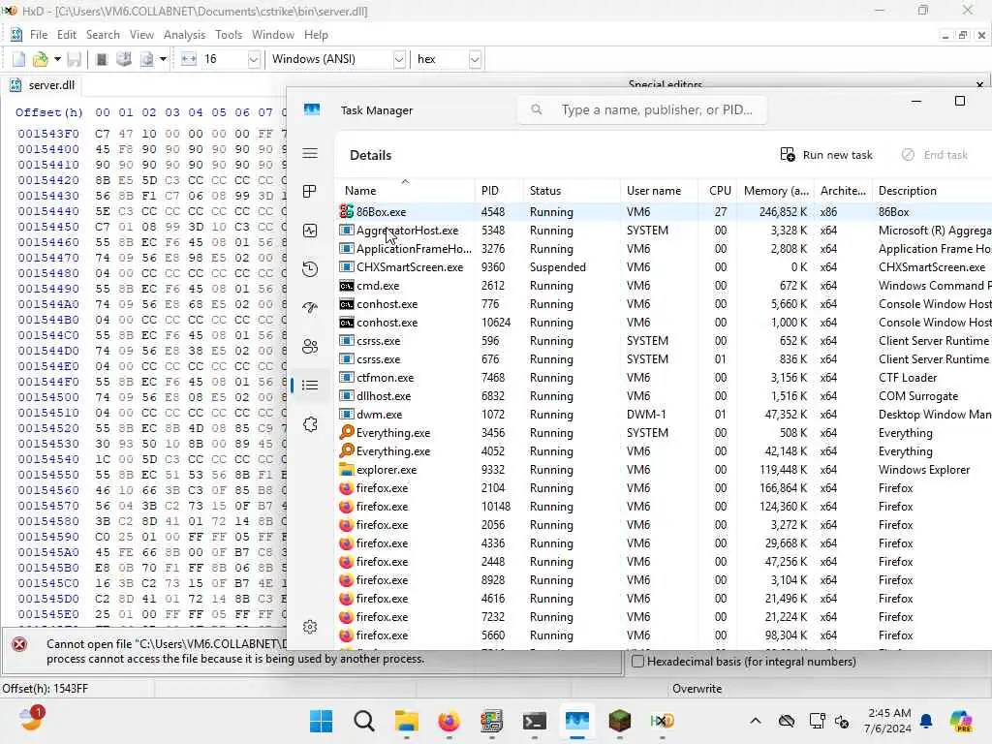Switch to HxD from the taskbar
Viewport: 992px width, 744px height.
(663, 721)
